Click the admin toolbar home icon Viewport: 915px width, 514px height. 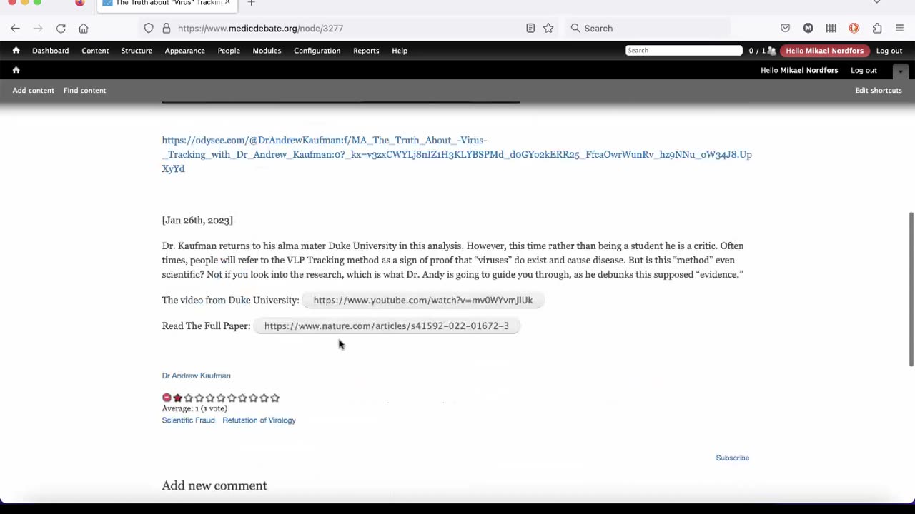click(16, 51)
